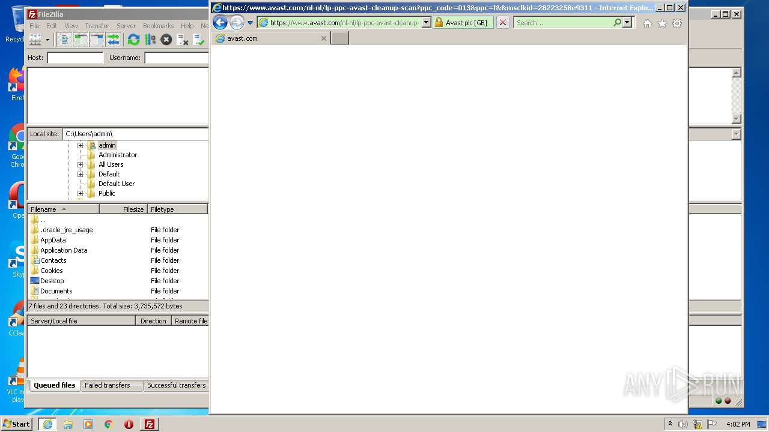
Task: Select Cookies folder in file list
Action: tap(118, 271)
